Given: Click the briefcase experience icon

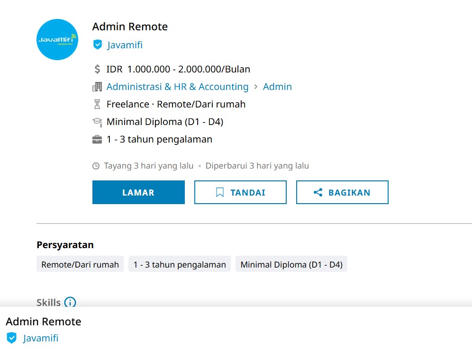Looking at the screenshot, I should click(97, 140).
